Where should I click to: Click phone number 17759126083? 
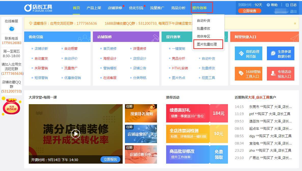(11, 43)
